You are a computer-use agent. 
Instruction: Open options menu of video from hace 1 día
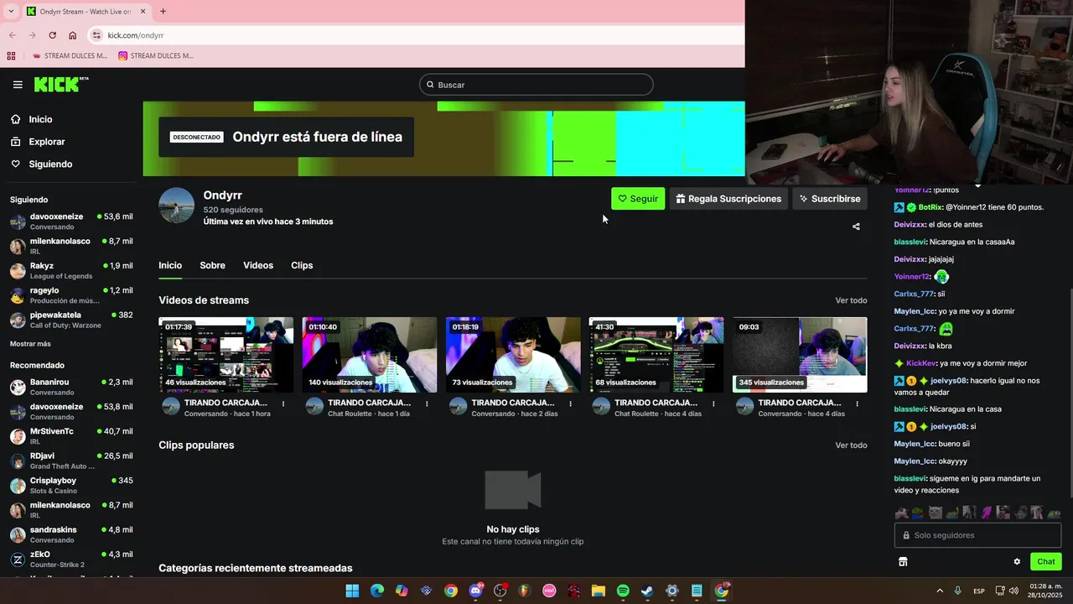(x=427, y=404)
